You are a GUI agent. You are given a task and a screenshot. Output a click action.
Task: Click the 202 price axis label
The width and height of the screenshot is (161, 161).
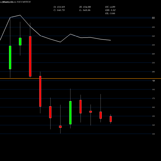tap(153, 72)
